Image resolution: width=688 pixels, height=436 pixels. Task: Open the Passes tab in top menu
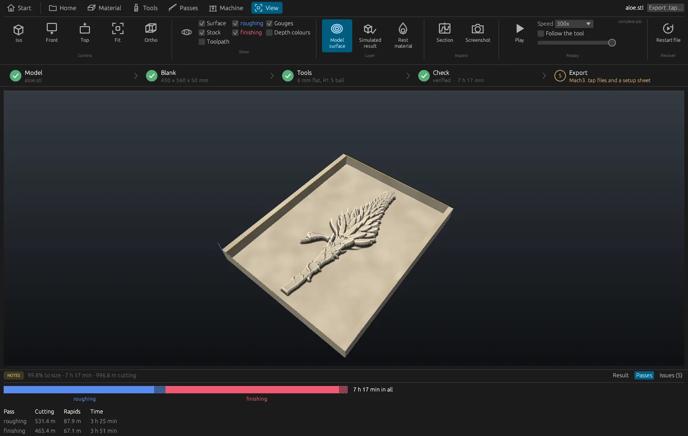coord(183,8)
